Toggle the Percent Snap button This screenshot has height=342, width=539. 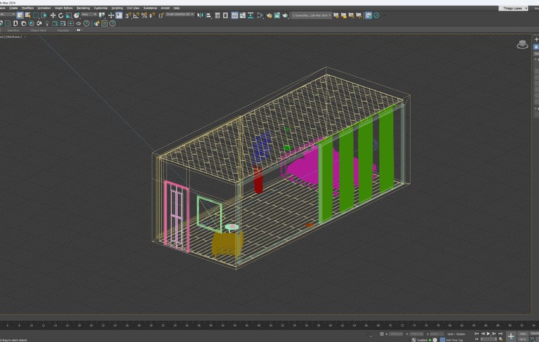pyautogui.click(x=145, y=15)
